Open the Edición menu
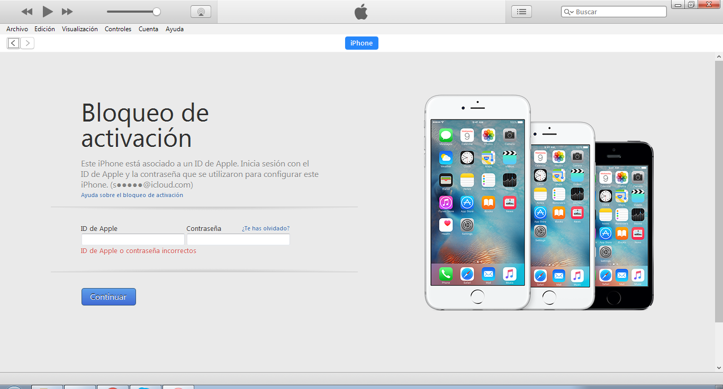 coord(44,29)
